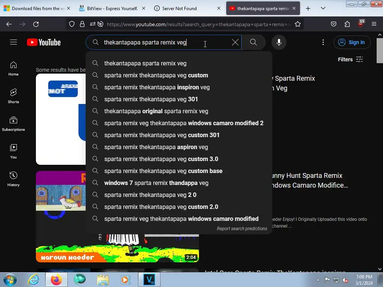Select suggestion 'veg custom 2.0'
383x287 pixels.
(179, 207)
